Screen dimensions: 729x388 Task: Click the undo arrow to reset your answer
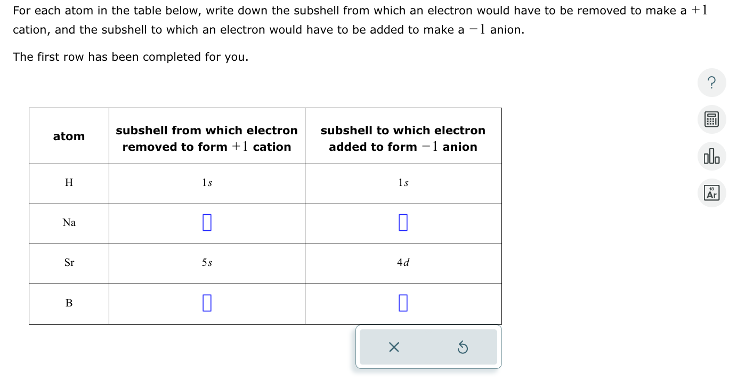coord(463,347)
